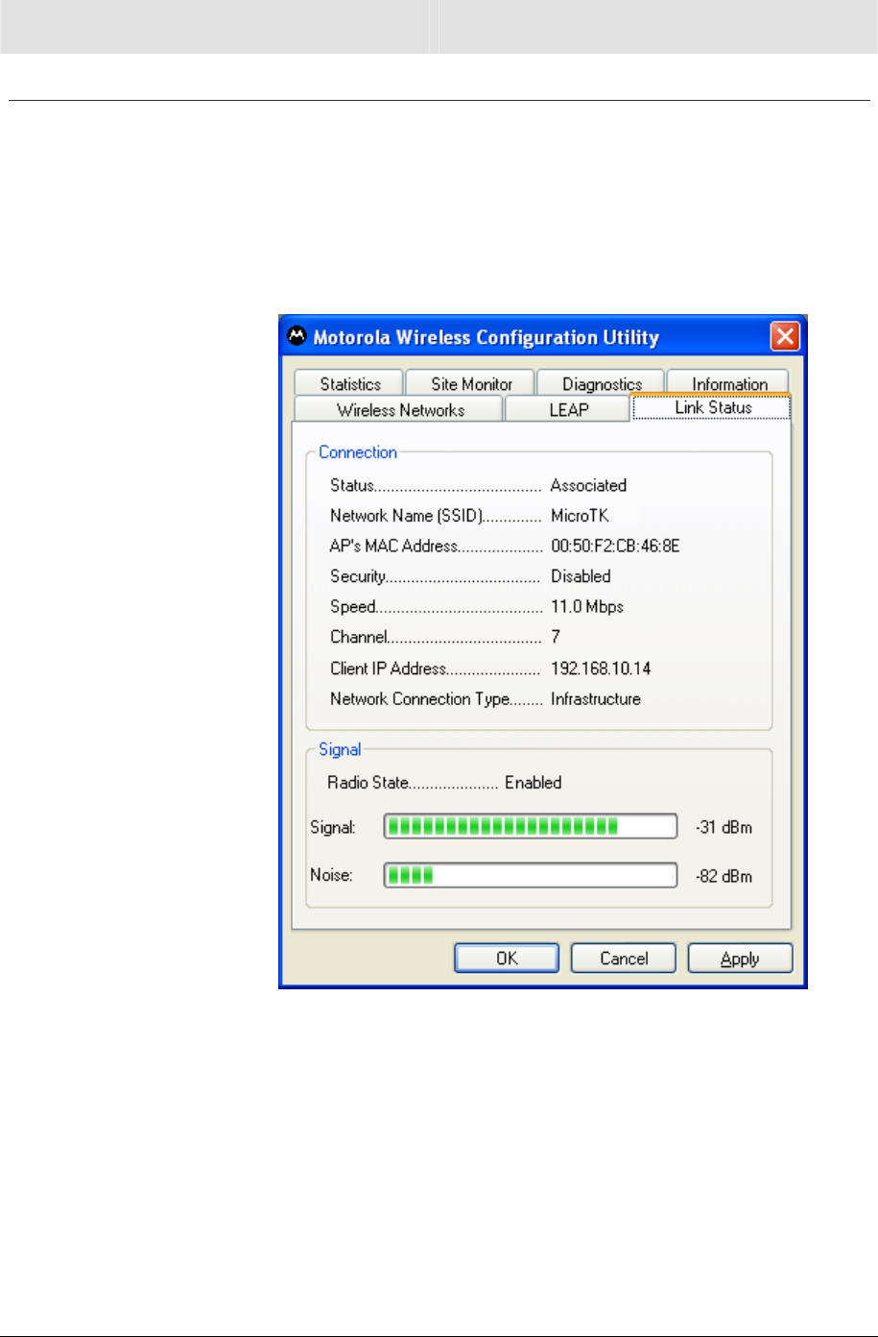
Task: Click the 'Client IP Address' label
Action: (x=389, y=668)
